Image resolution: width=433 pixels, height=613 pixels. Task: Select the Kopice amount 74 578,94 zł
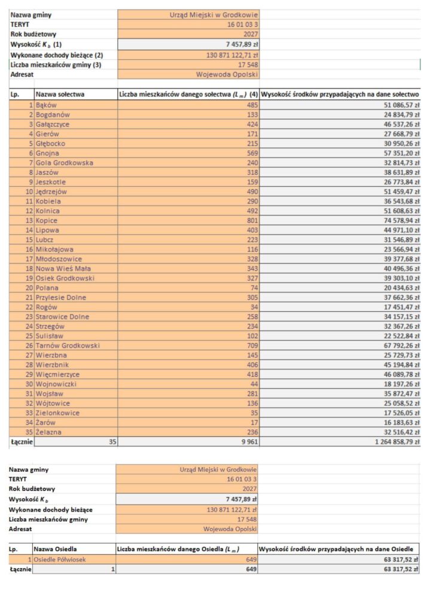340,220
